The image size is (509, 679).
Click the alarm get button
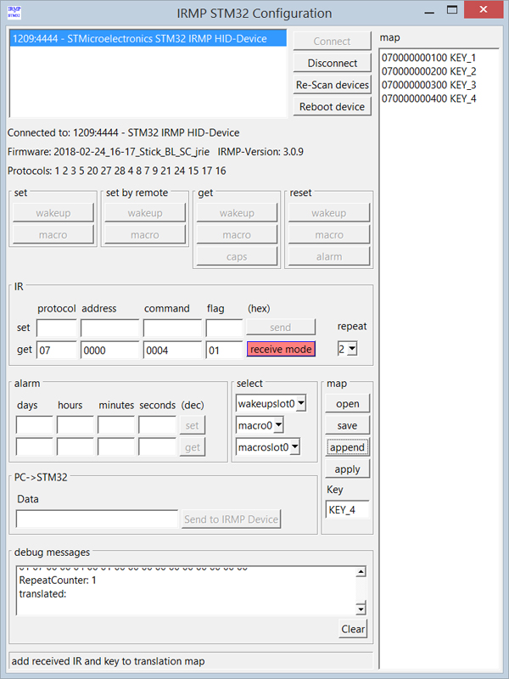click(x=193, y=447)
